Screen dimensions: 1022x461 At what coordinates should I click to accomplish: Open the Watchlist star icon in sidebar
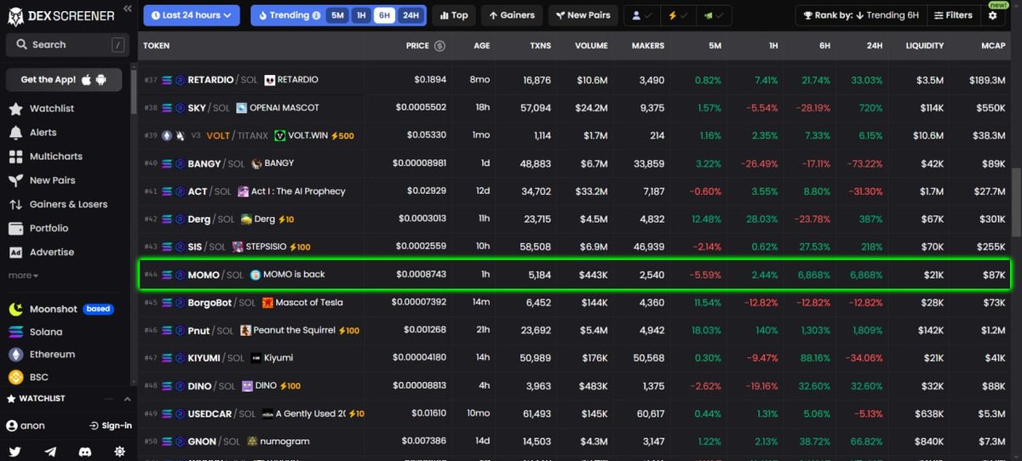[x=15, y=109]
